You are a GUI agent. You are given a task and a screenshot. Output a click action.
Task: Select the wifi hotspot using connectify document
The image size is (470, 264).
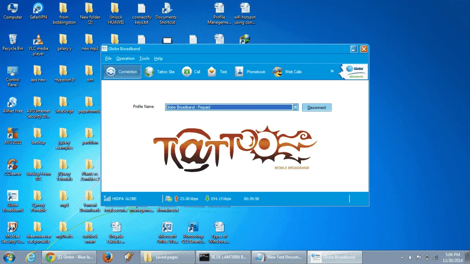244,13
